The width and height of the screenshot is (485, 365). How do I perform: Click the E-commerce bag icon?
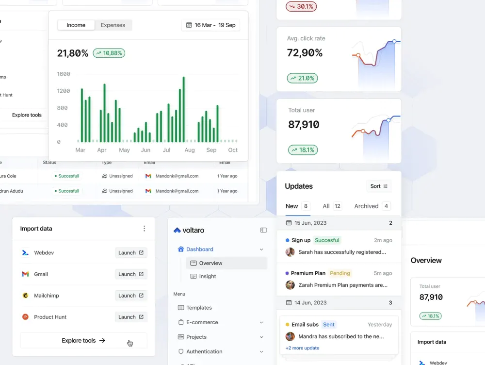click(x=181, y=322)
